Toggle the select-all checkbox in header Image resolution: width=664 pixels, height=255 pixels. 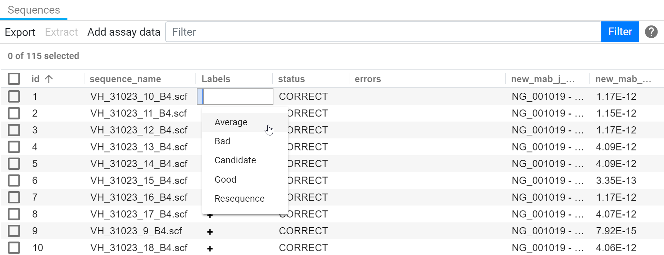click(x=14, y=79)
